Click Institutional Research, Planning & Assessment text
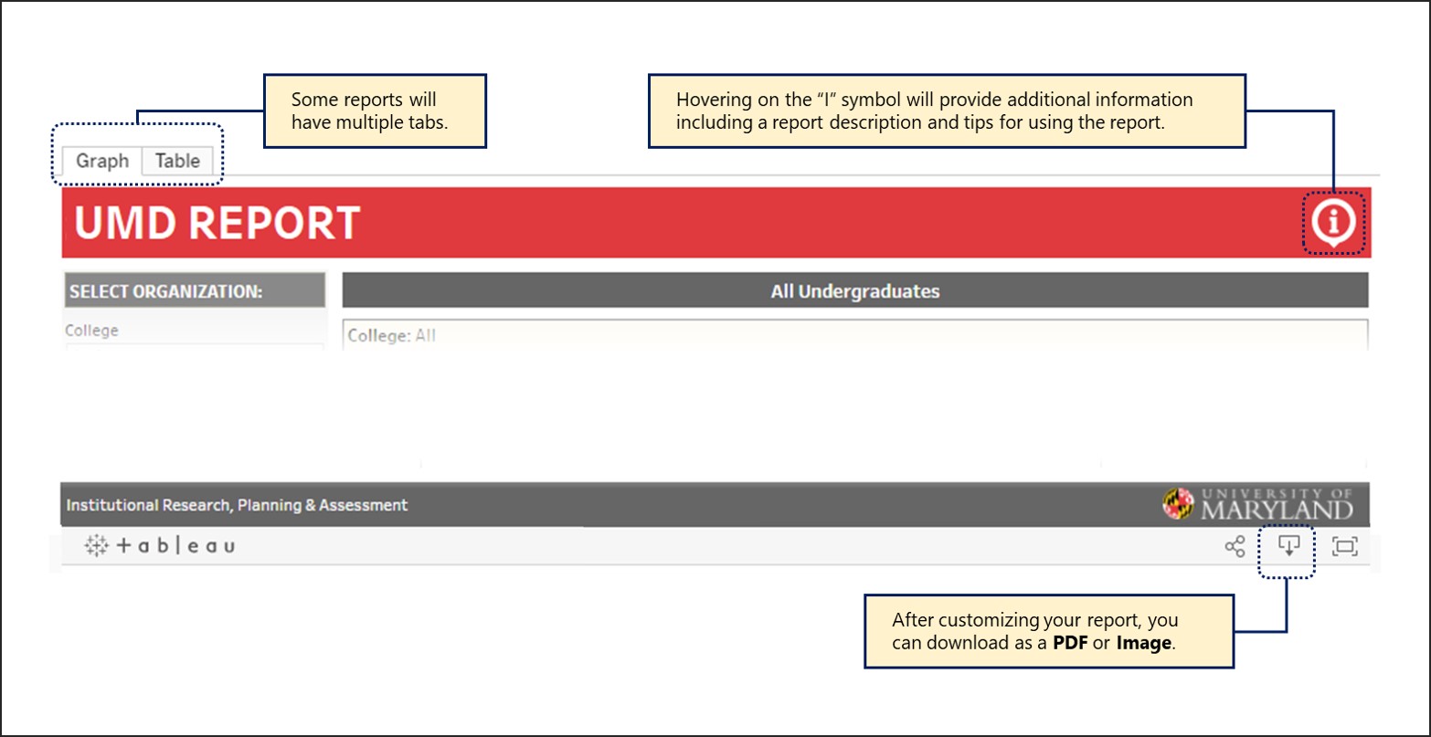The height and width of the screenshot is (737, 1431). coord(238,504)
